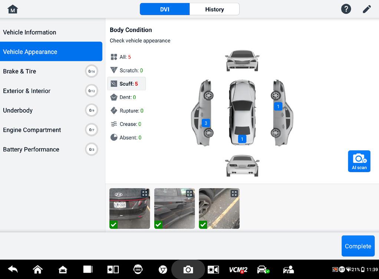Open Exterior & Interior section

coord(51,91)
